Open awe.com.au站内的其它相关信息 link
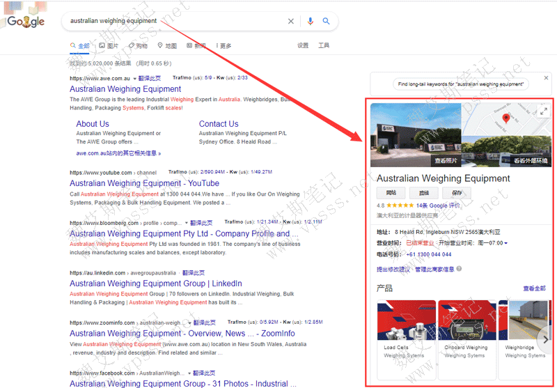The image size is (557, 388). coord(118,153)
